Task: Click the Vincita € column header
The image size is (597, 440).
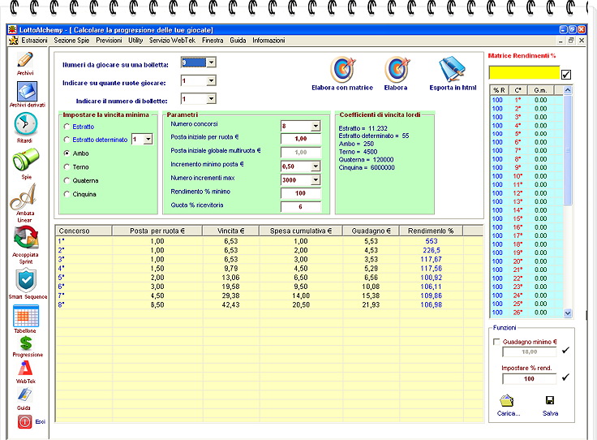Action: coord(230,231)
